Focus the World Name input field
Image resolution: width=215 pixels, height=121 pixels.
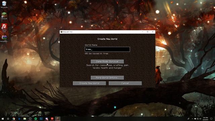point(107,49)
